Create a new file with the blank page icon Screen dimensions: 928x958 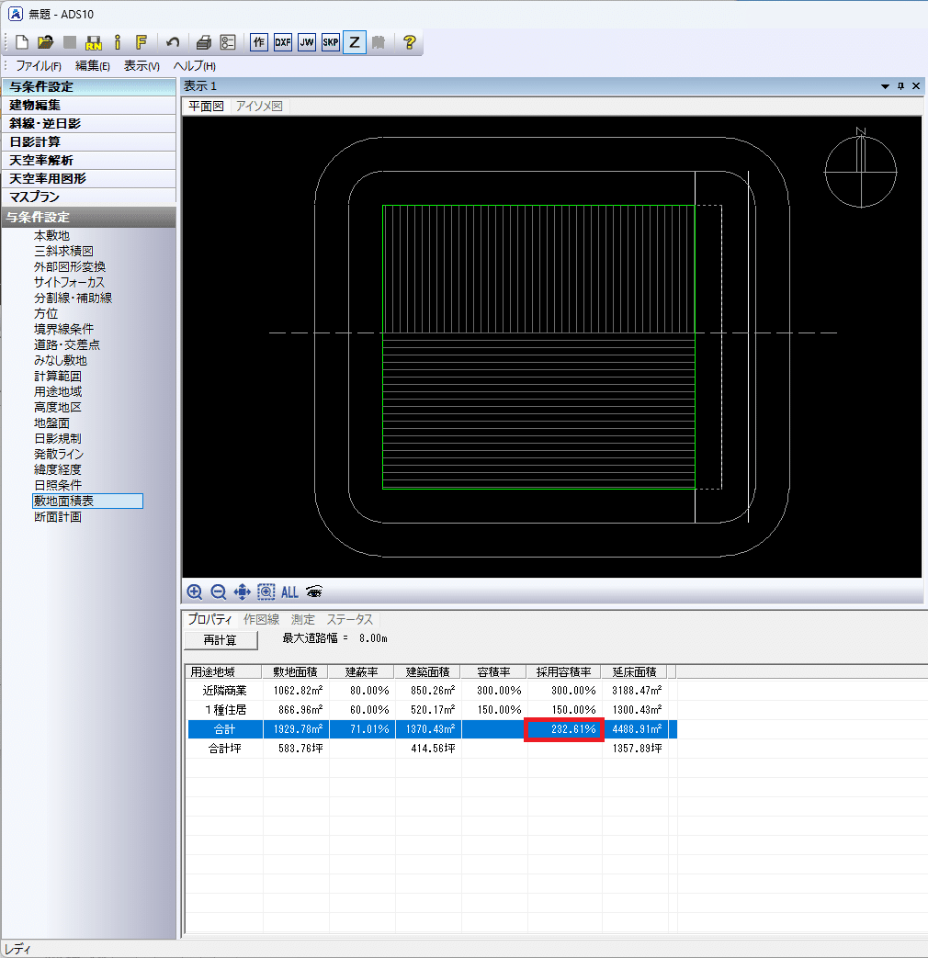pyautogui.click(x=22, y=42)
